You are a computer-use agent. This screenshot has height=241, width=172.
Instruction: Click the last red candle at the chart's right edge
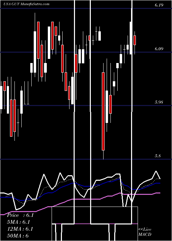click(135, 40)
